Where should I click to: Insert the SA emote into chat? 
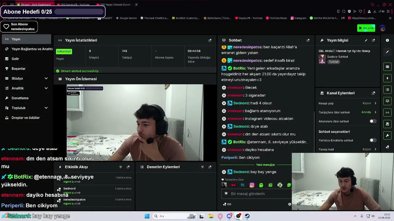point(233,185)
